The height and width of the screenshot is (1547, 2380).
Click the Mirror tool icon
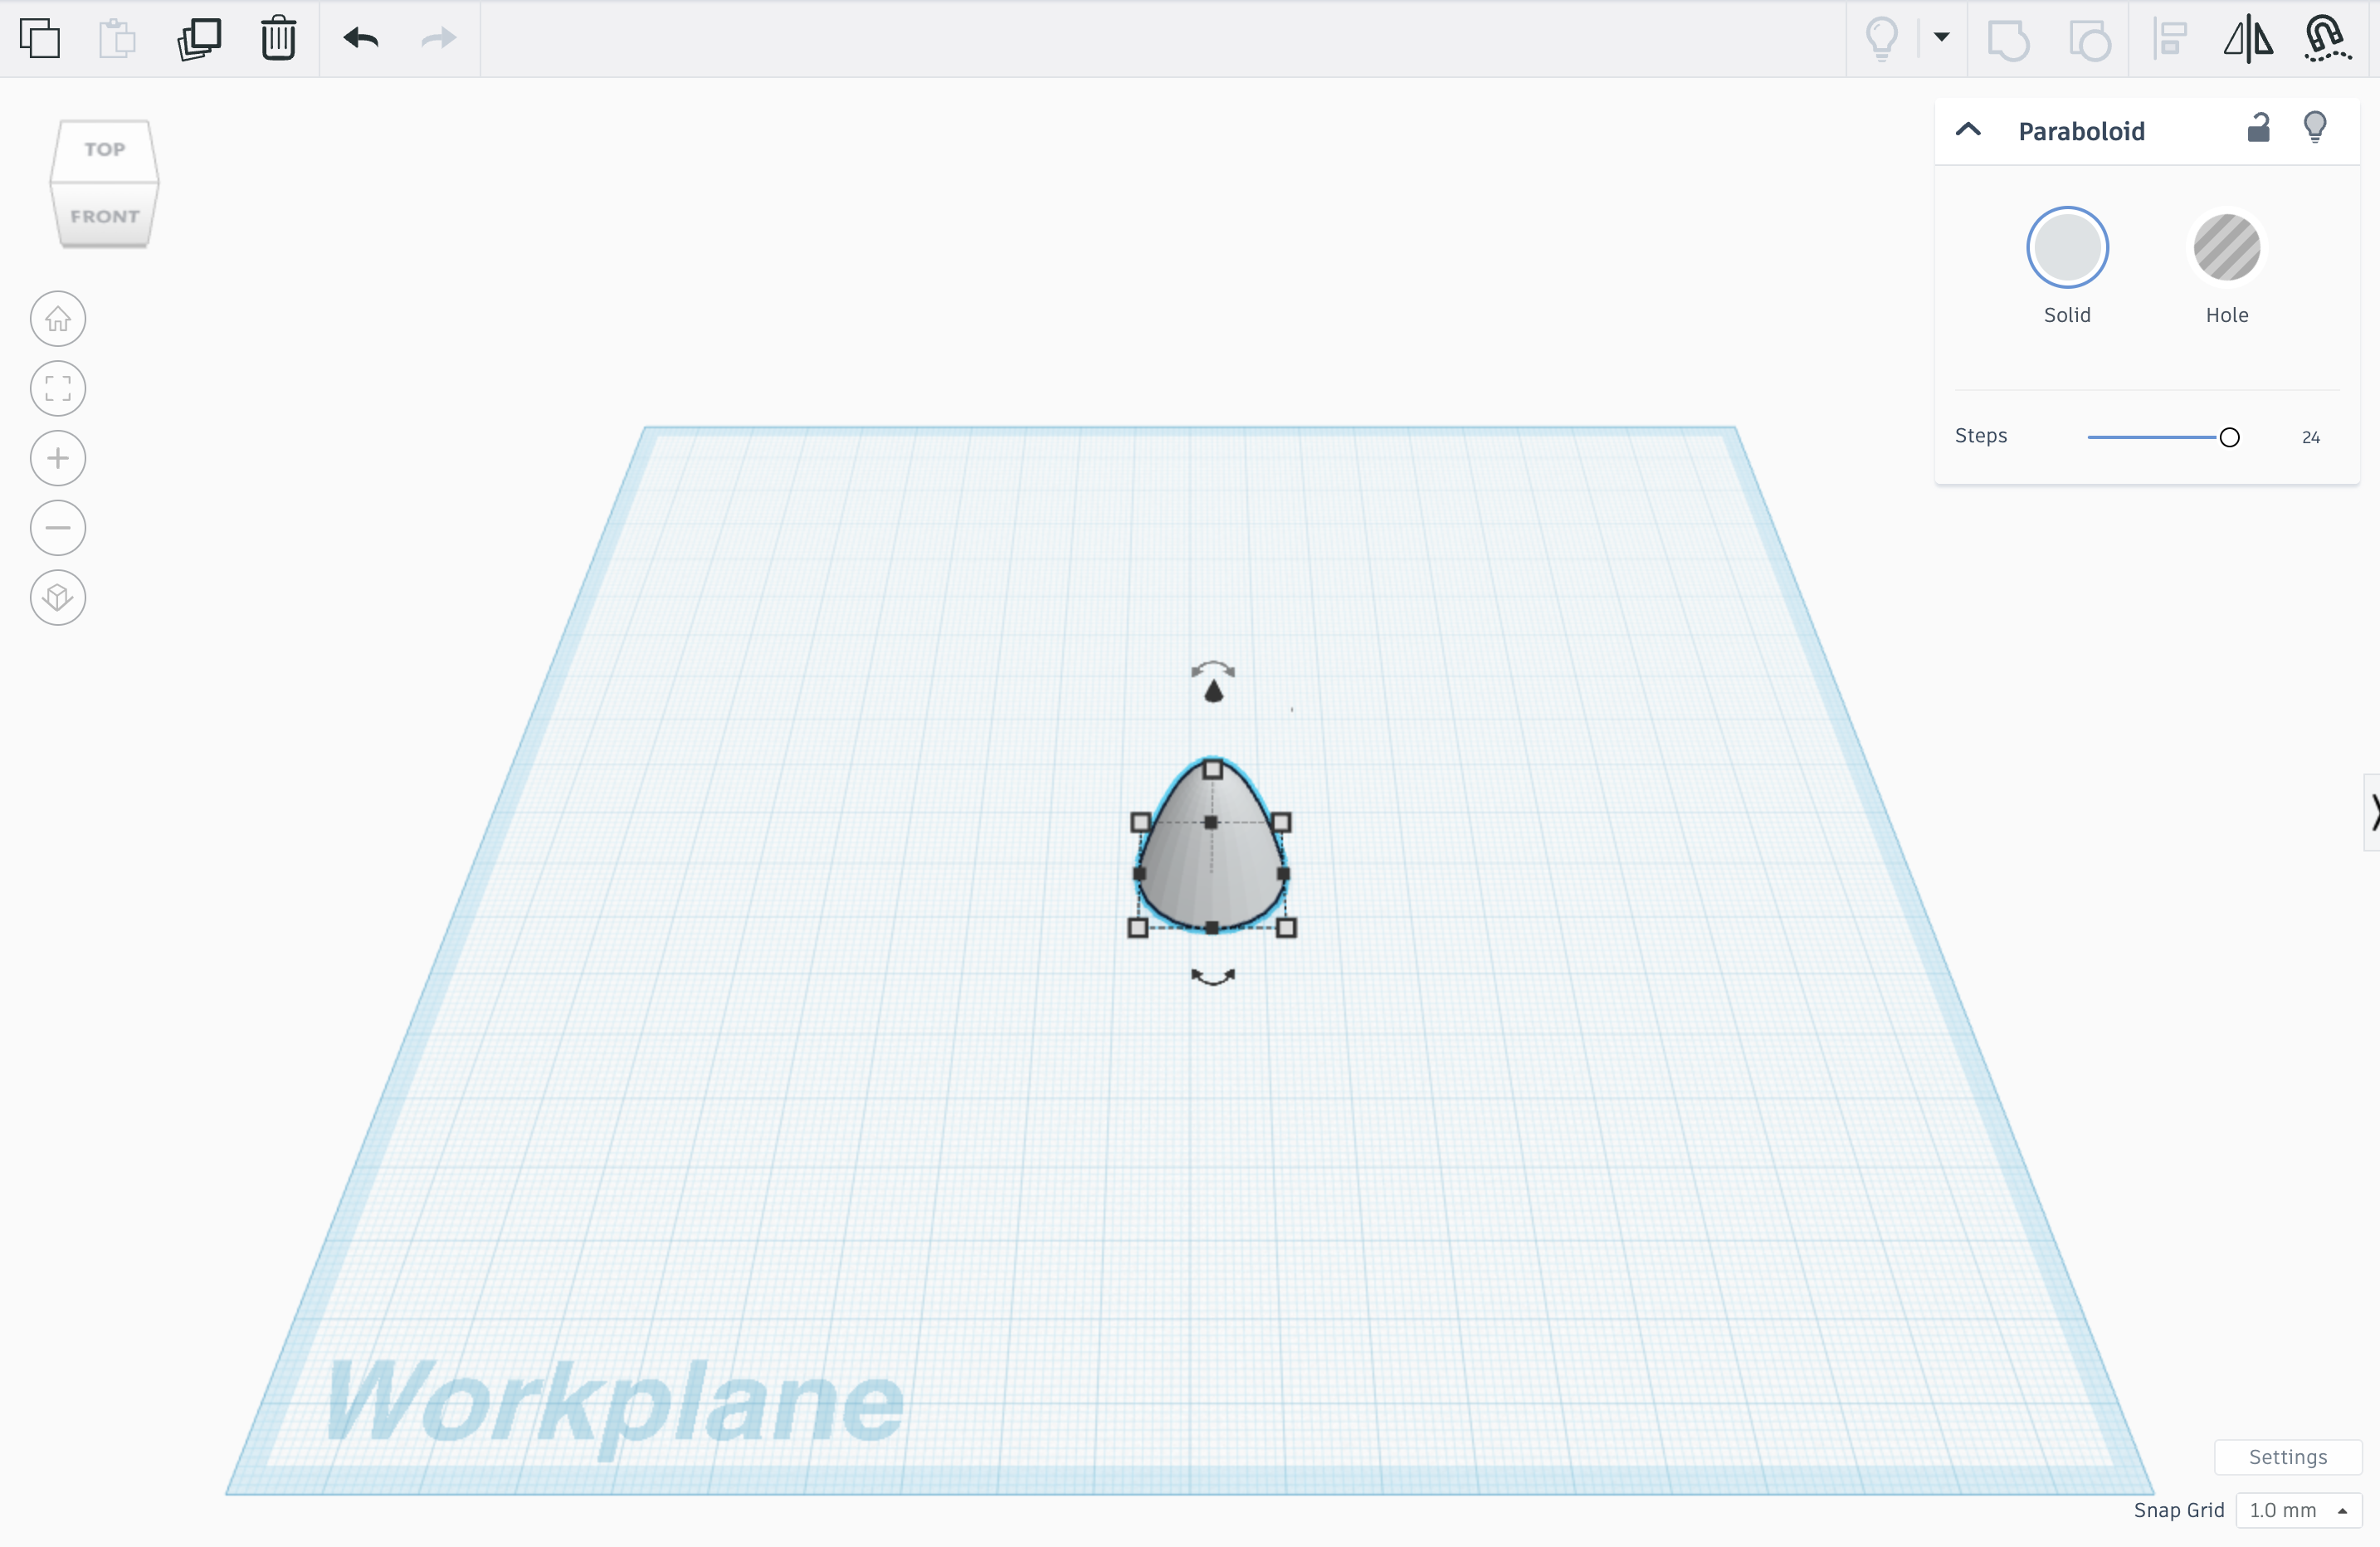point(2248,39)
